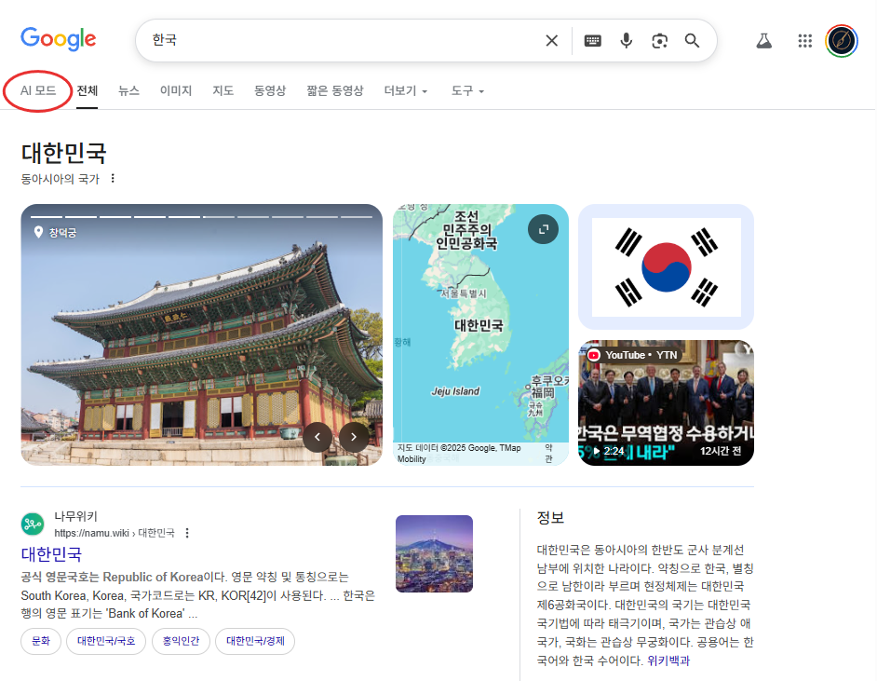Image resolution: width=877 pixels, height=681 pixels.
Task: Expand the 도구 dropdown
Action: [x=467, y=90]
